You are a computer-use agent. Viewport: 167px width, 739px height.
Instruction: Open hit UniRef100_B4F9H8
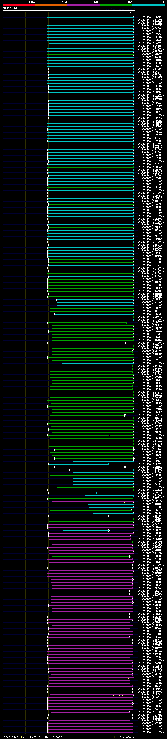150,63
